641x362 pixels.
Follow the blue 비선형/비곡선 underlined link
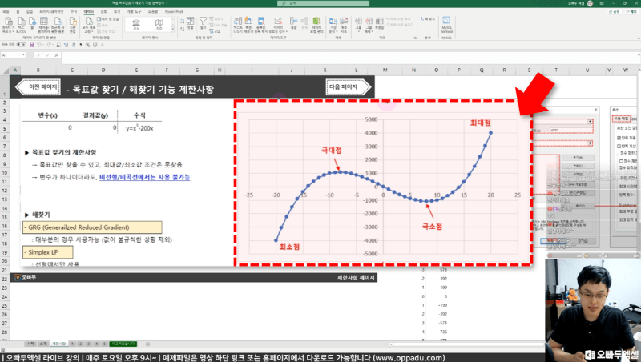click(x=145, y=177)
